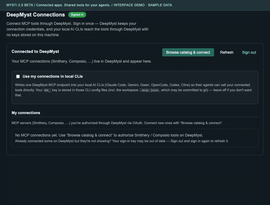Click the 'Already connected some on DeepMyst' hint

(122, 141)
